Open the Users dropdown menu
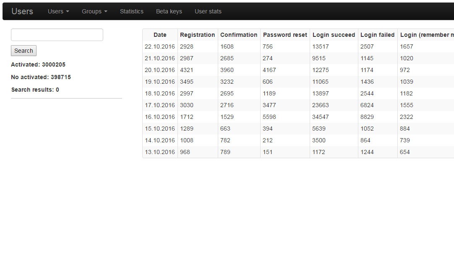The image size is (454, 270). (58, 11)
